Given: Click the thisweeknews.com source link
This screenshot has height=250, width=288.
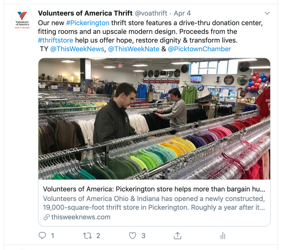Looking at the screenshot, I should pyautogui.click(x=81, y=217).
